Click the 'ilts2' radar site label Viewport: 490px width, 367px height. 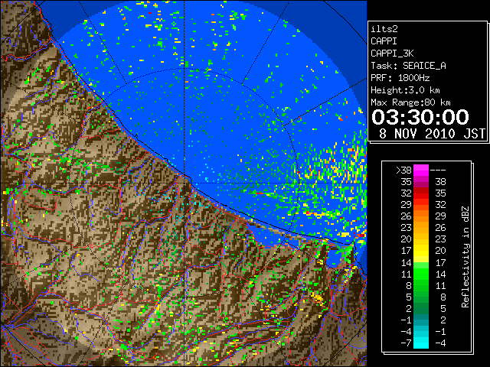[x=384, y=29]
